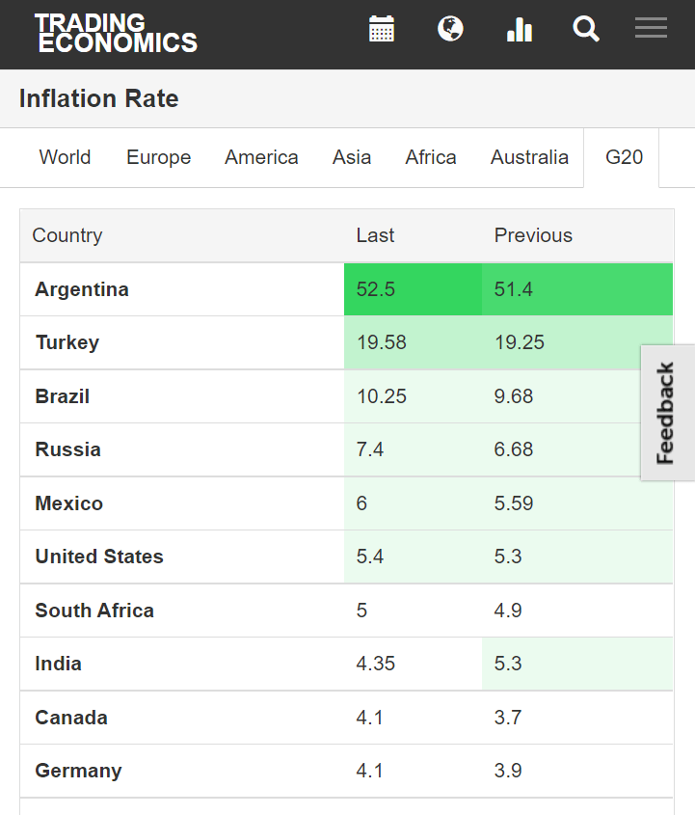
Task: Open the Brazil inflation link
Action: pyautogui.click(x=63, y=396)
